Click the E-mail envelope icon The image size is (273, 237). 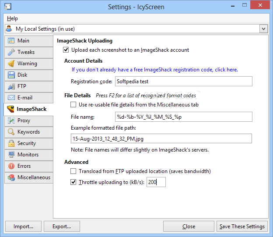11,98
